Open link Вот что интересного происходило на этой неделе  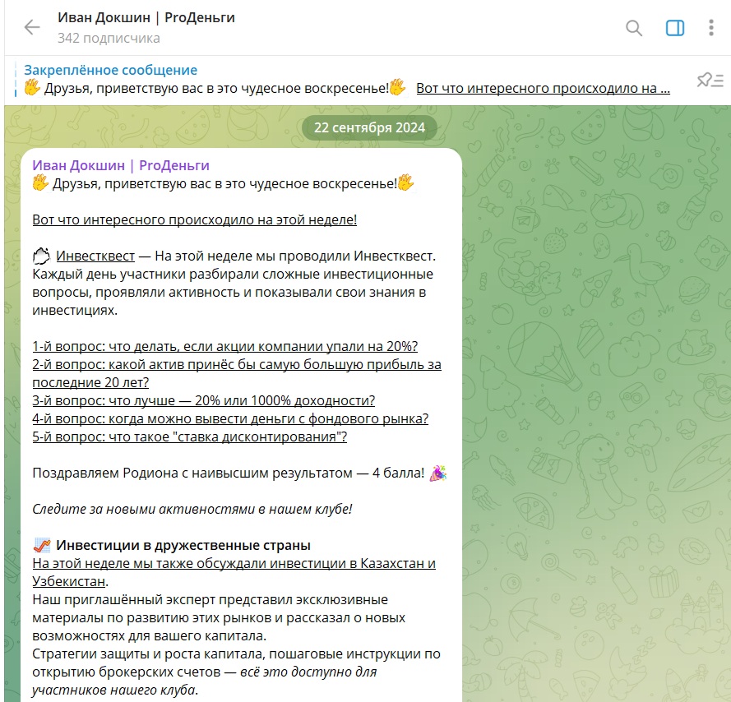(x=194, y=219)
